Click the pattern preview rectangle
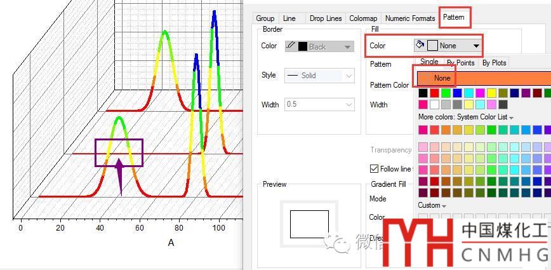The image size is (551, 270). (309, 224)
